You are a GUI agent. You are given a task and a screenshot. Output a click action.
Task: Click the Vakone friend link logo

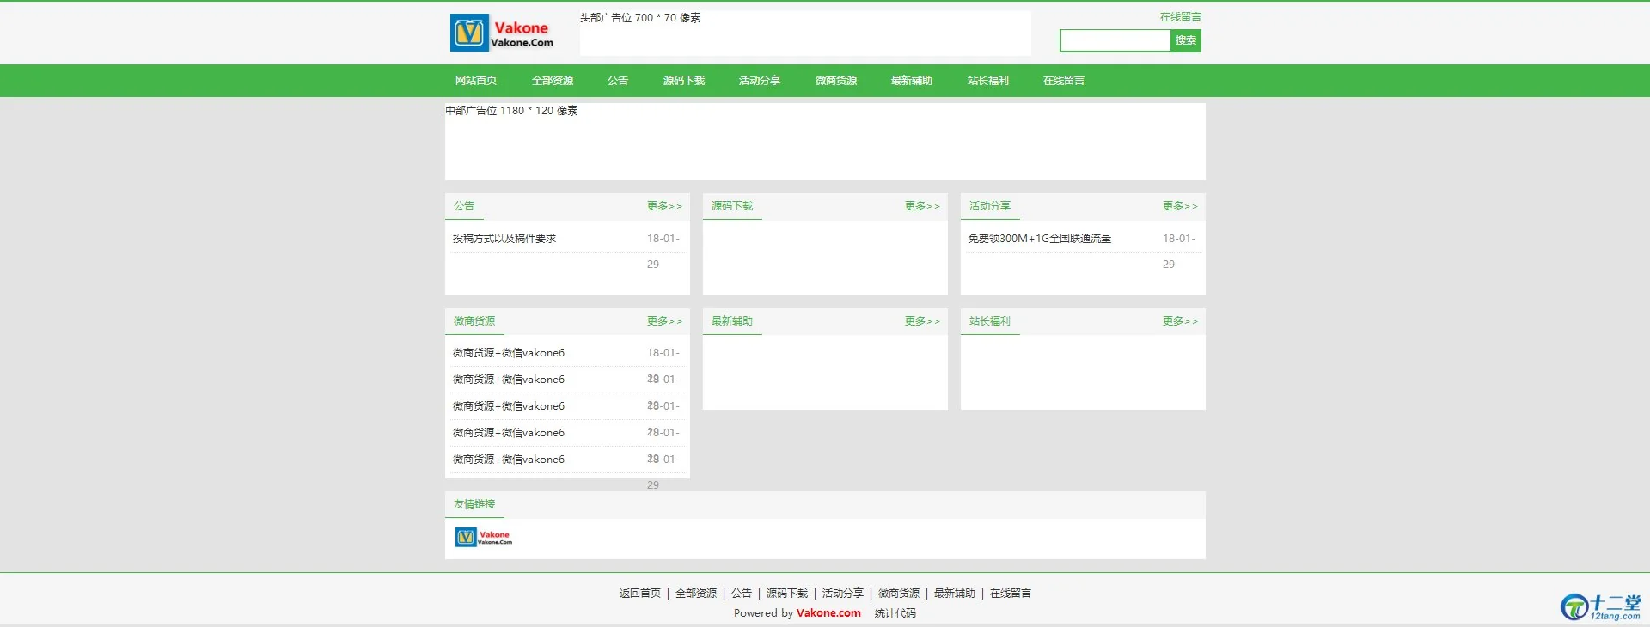[x=483, y=538]
